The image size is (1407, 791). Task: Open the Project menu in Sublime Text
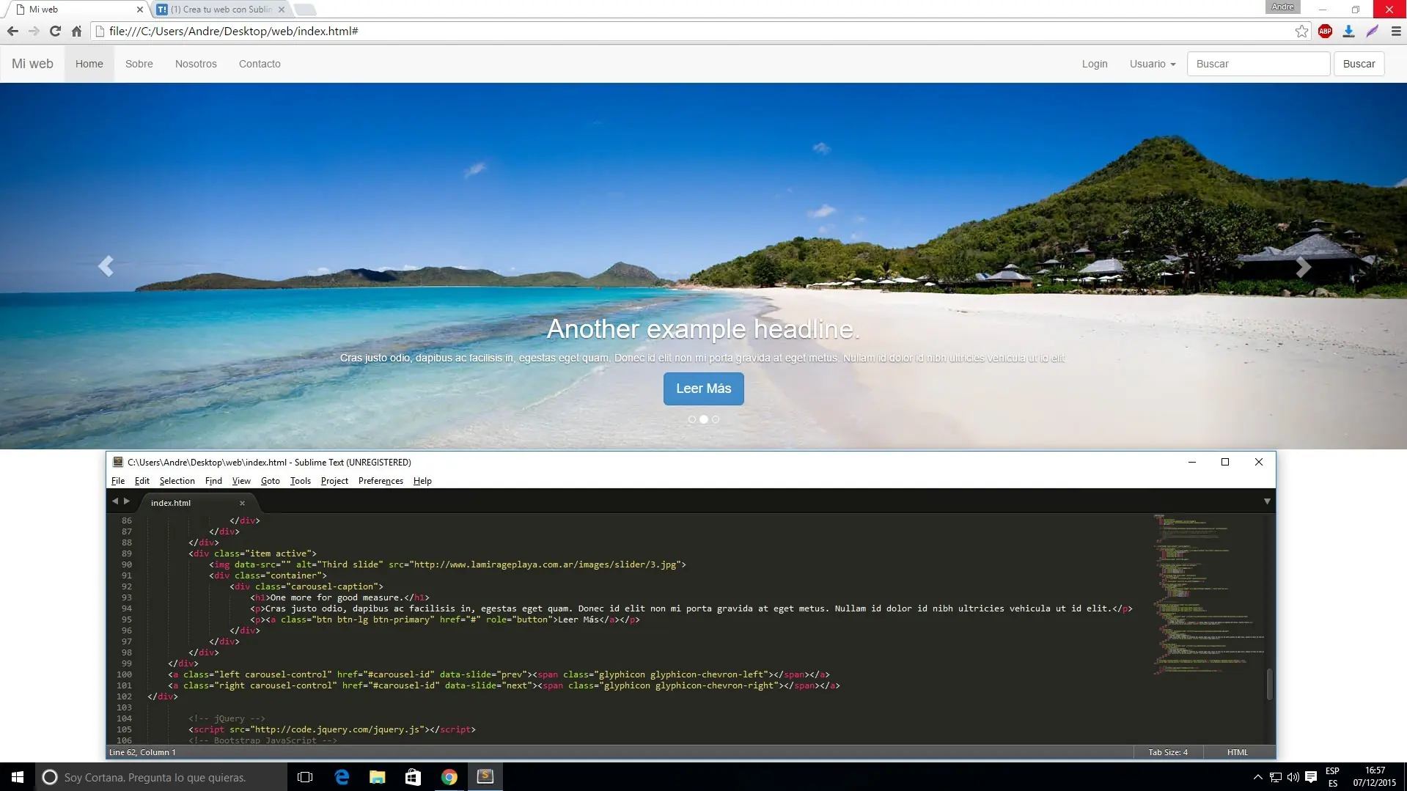[x=334, y=481]
